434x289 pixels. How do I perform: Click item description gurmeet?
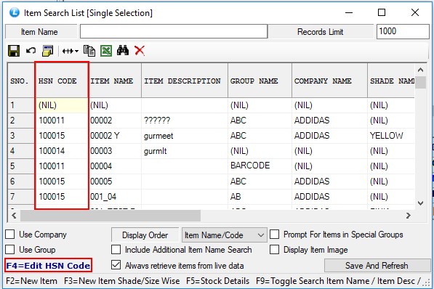coord(185,136)
